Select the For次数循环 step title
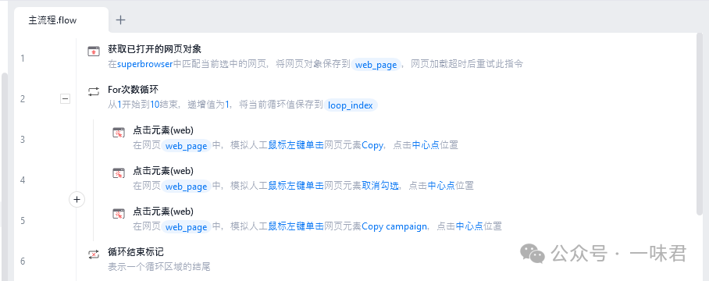709x281 pixels. click(x=134, y=90)
